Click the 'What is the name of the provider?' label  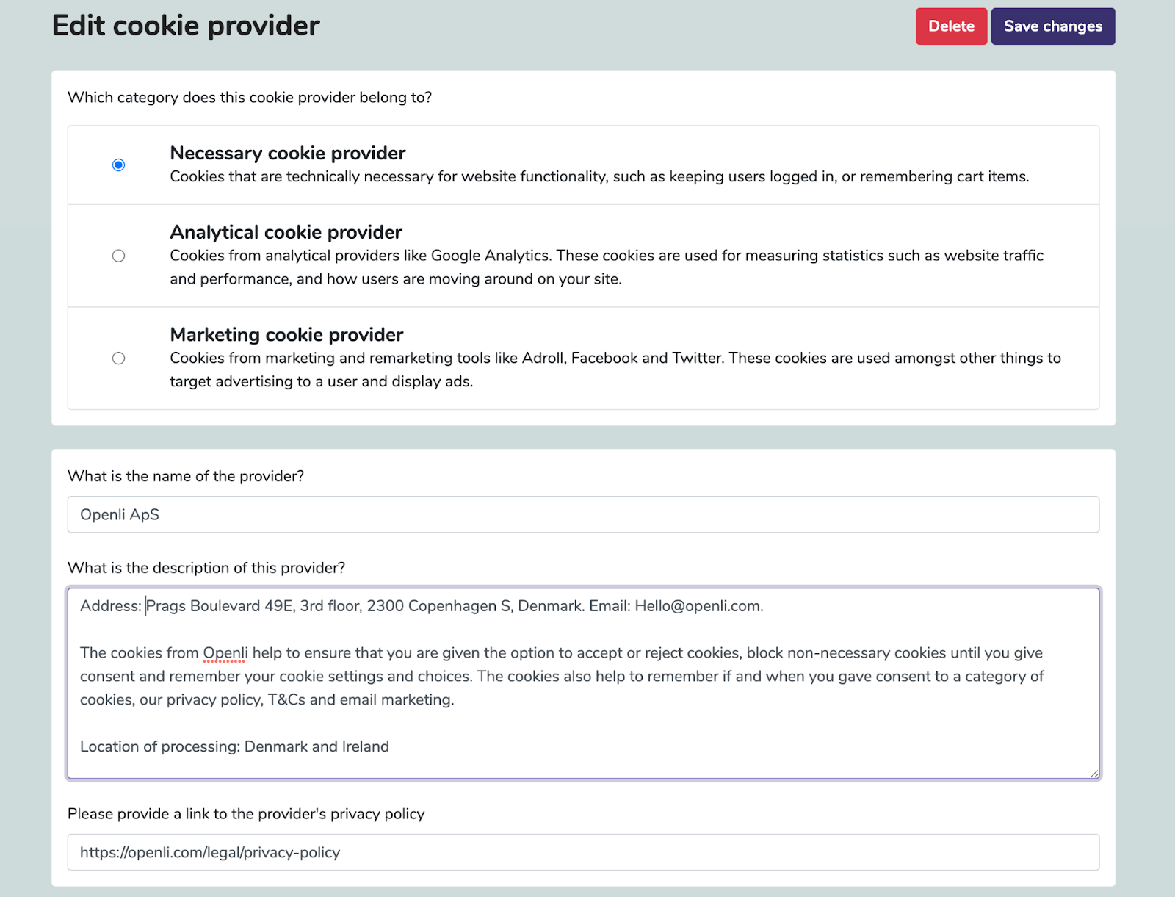point(186,476)
